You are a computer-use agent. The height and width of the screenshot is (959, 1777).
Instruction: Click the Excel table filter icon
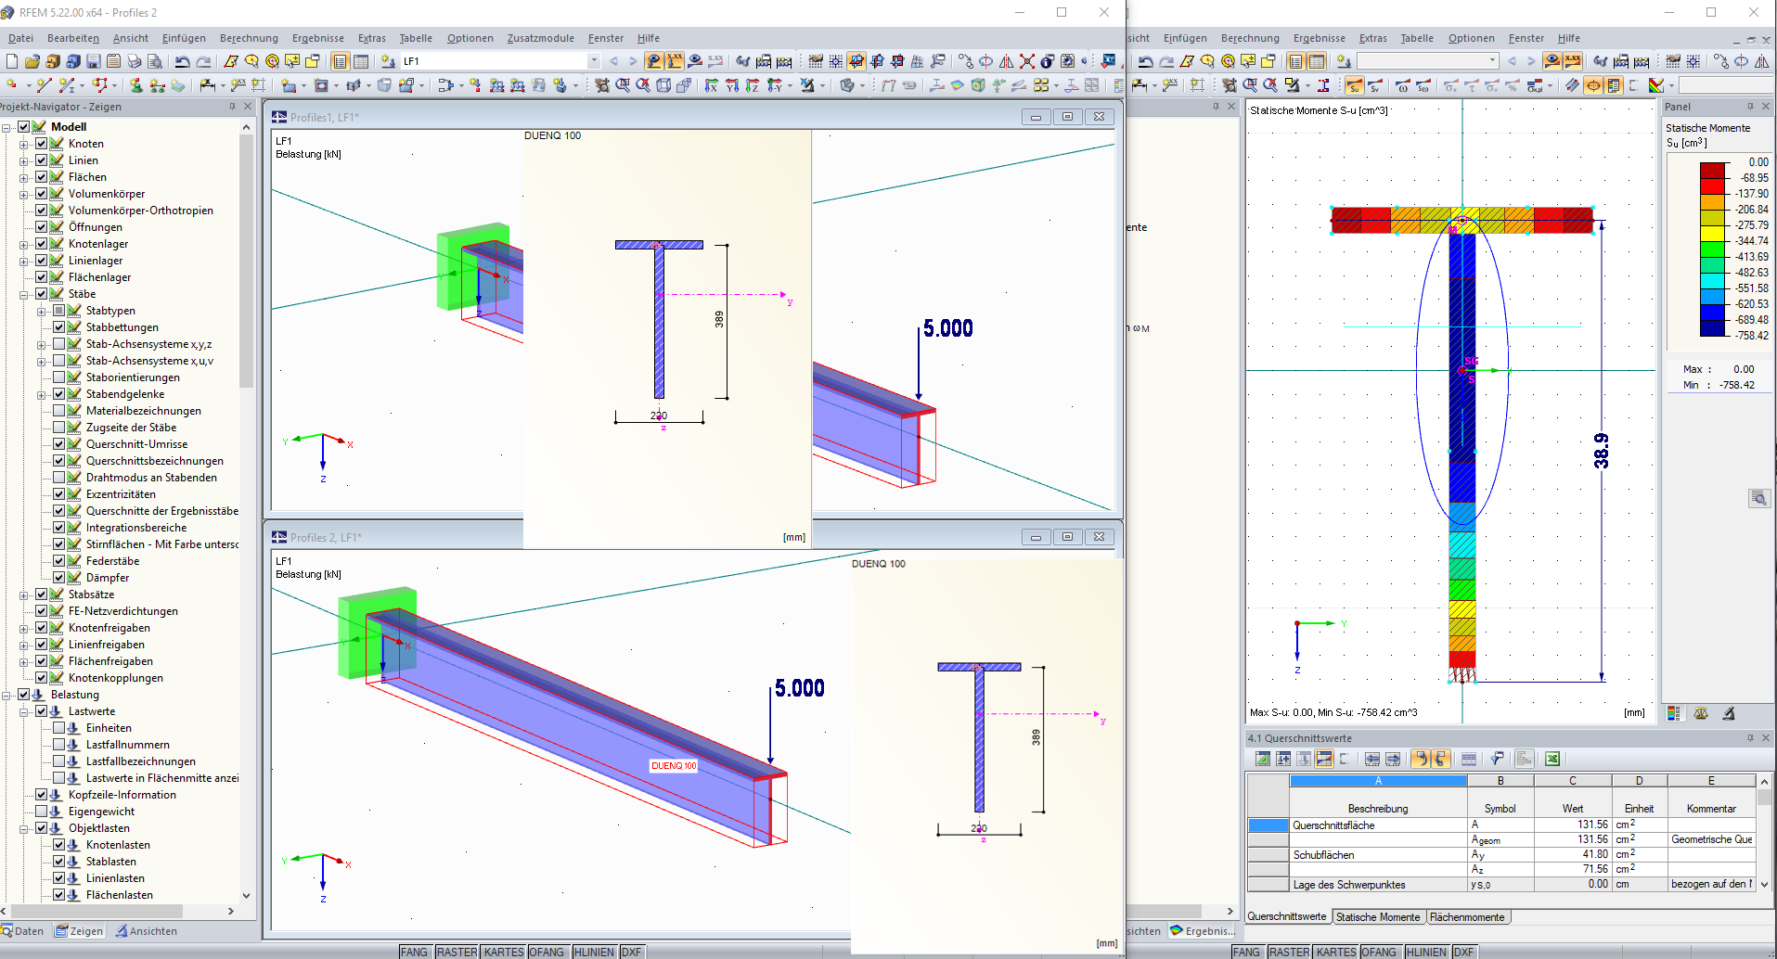pos(1496,758)
